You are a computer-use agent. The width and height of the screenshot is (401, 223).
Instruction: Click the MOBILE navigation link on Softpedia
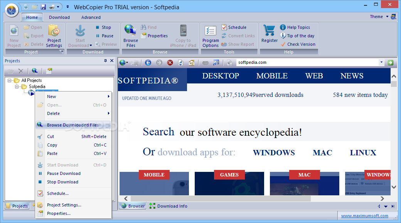(272, 76)
